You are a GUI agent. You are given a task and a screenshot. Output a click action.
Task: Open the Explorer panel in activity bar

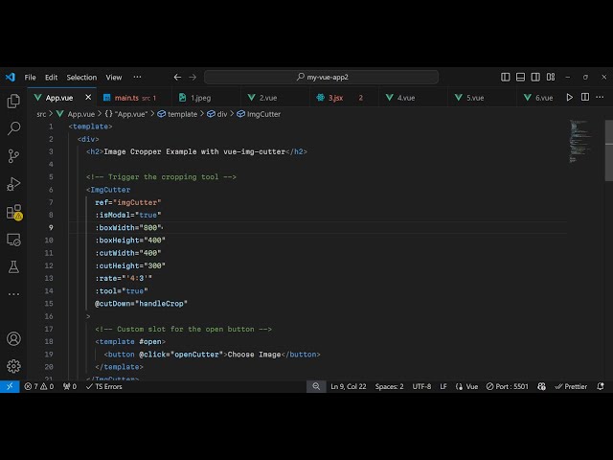13,101
